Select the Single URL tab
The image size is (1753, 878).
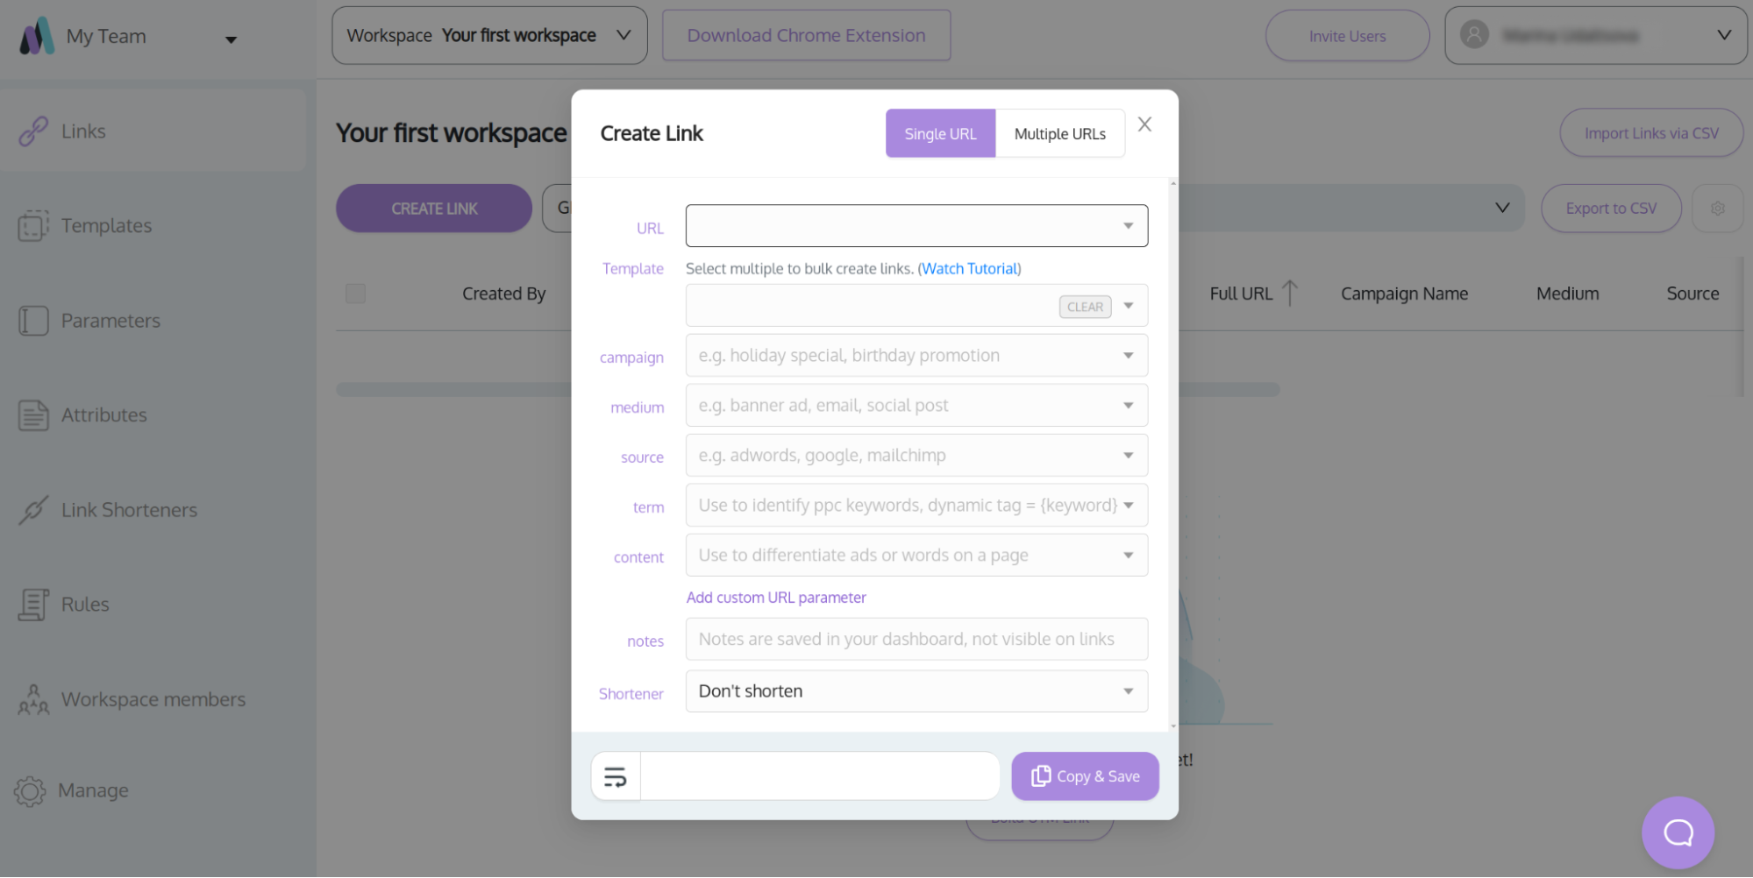pos(940,134)
